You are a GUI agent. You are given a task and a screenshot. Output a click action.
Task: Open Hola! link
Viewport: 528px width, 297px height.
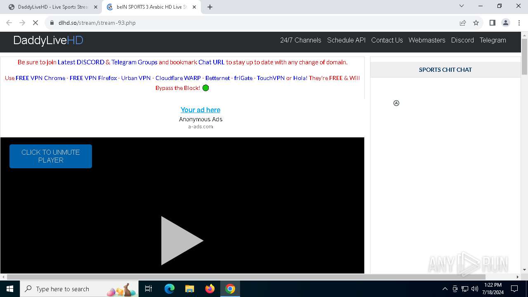300,78
